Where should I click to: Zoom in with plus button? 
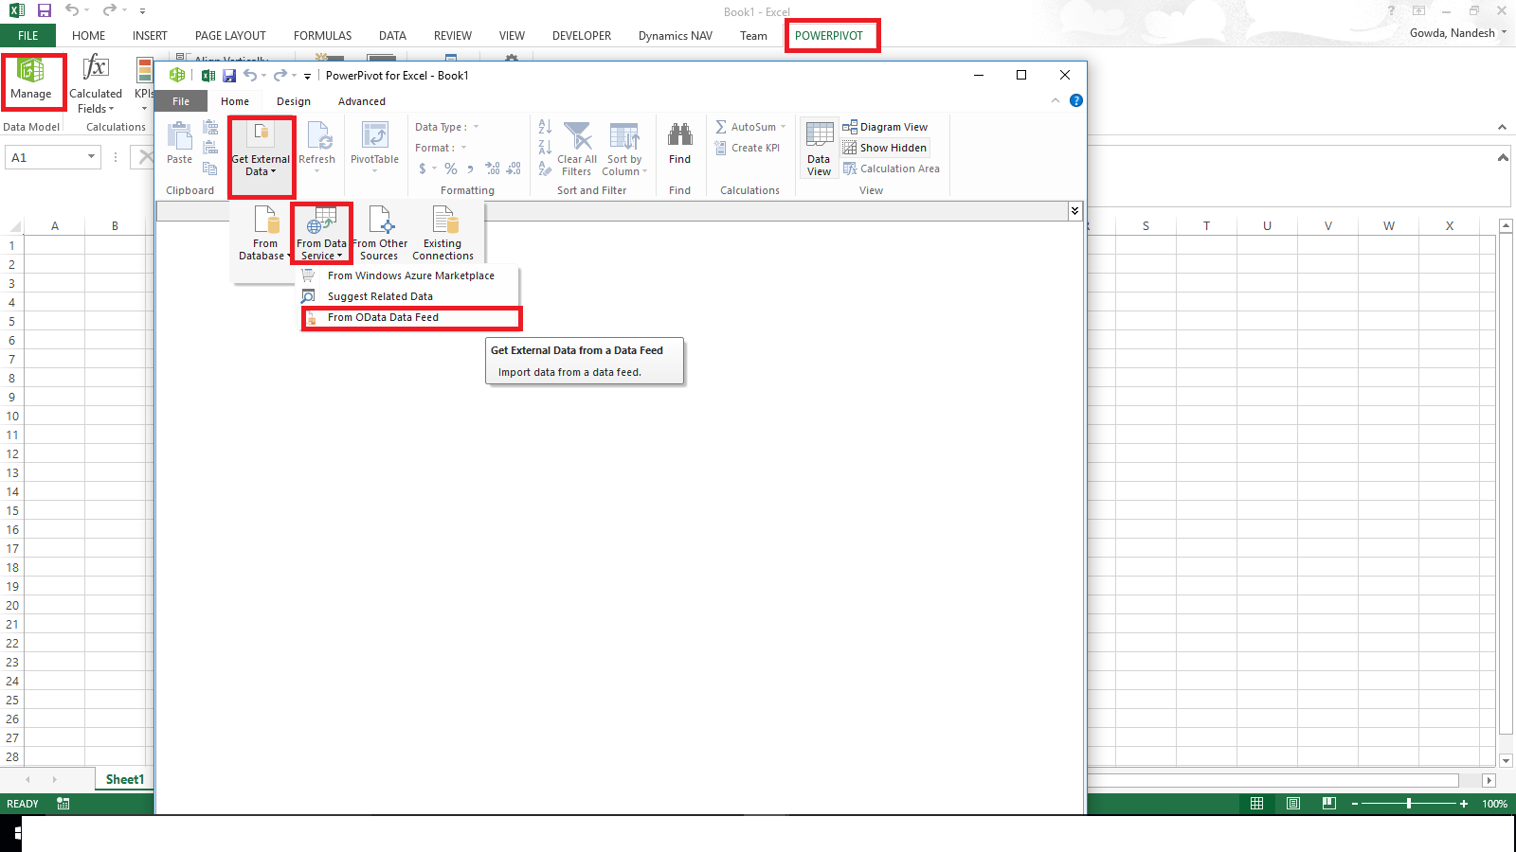[1464, 804]
